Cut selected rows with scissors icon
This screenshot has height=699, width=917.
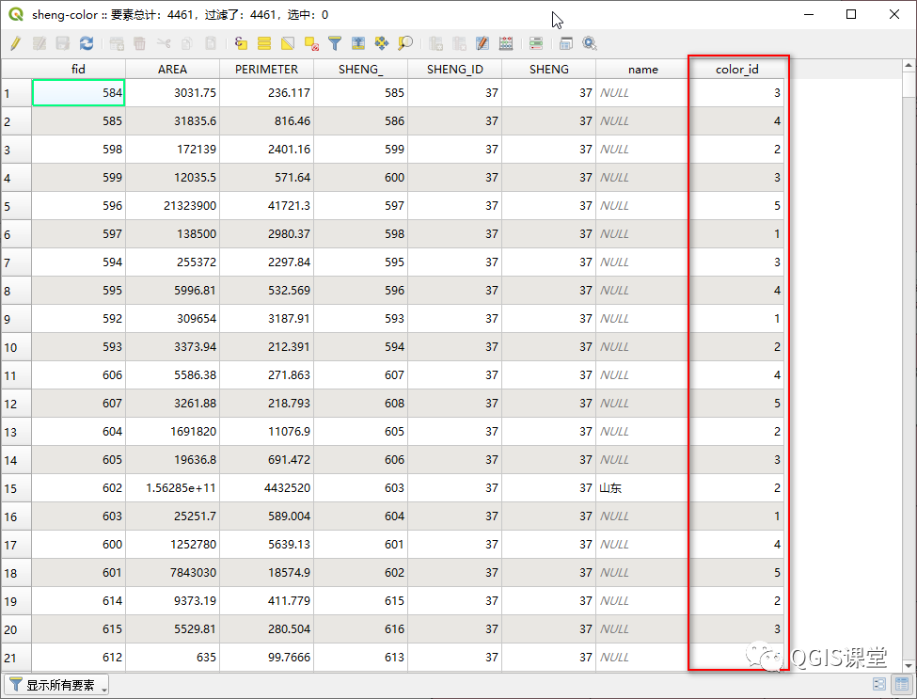pyautogui.click(x=164, y=43)
